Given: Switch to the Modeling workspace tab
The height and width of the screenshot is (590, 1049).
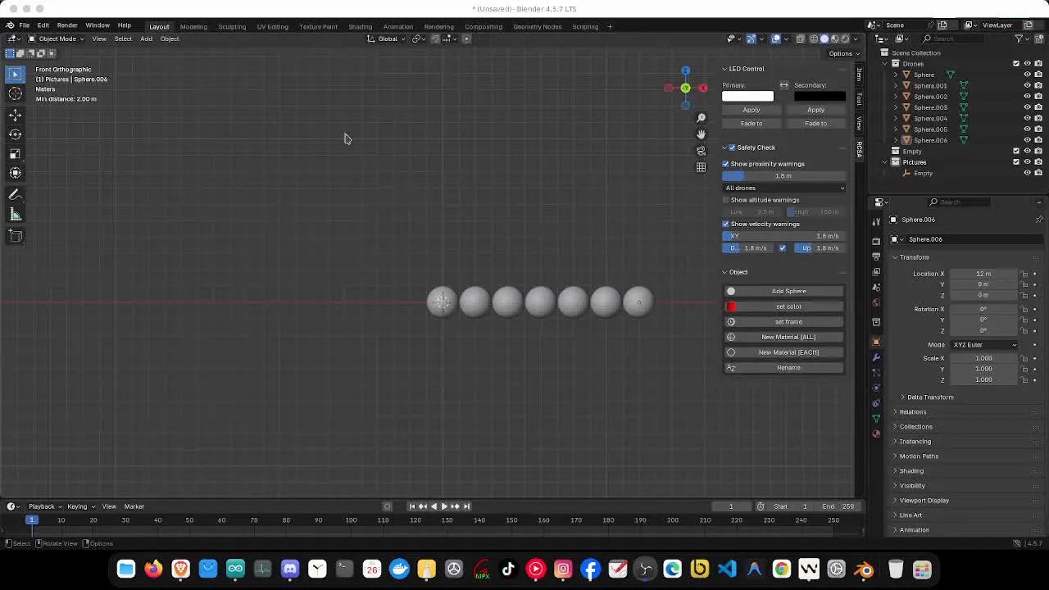Looking at the screenshot, I should tap(193, 26).
